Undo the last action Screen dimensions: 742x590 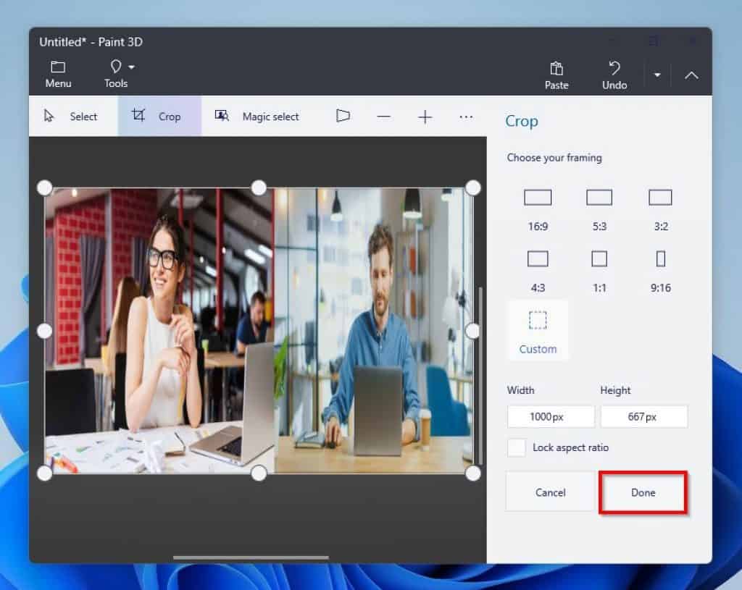tap(614, 75)
